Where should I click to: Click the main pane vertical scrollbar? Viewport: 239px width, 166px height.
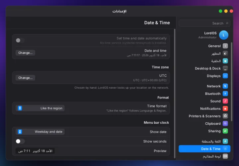point(175,93)
